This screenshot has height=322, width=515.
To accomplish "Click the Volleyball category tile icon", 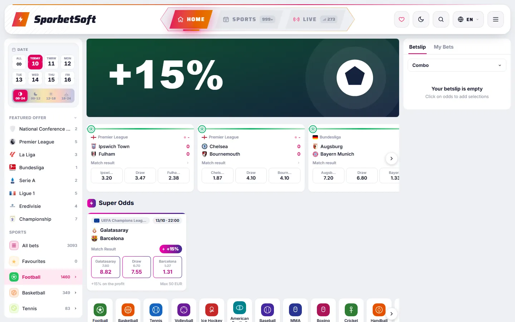I will pos(184,309).
